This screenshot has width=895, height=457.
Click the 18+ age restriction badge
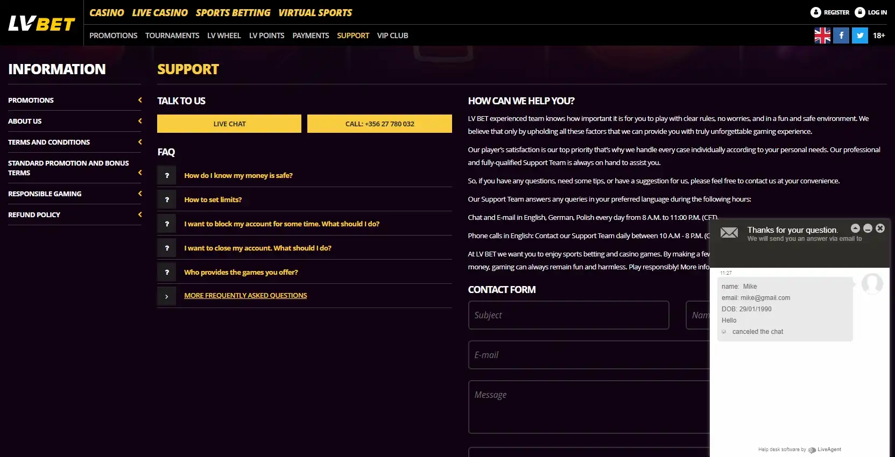(879, 35)
